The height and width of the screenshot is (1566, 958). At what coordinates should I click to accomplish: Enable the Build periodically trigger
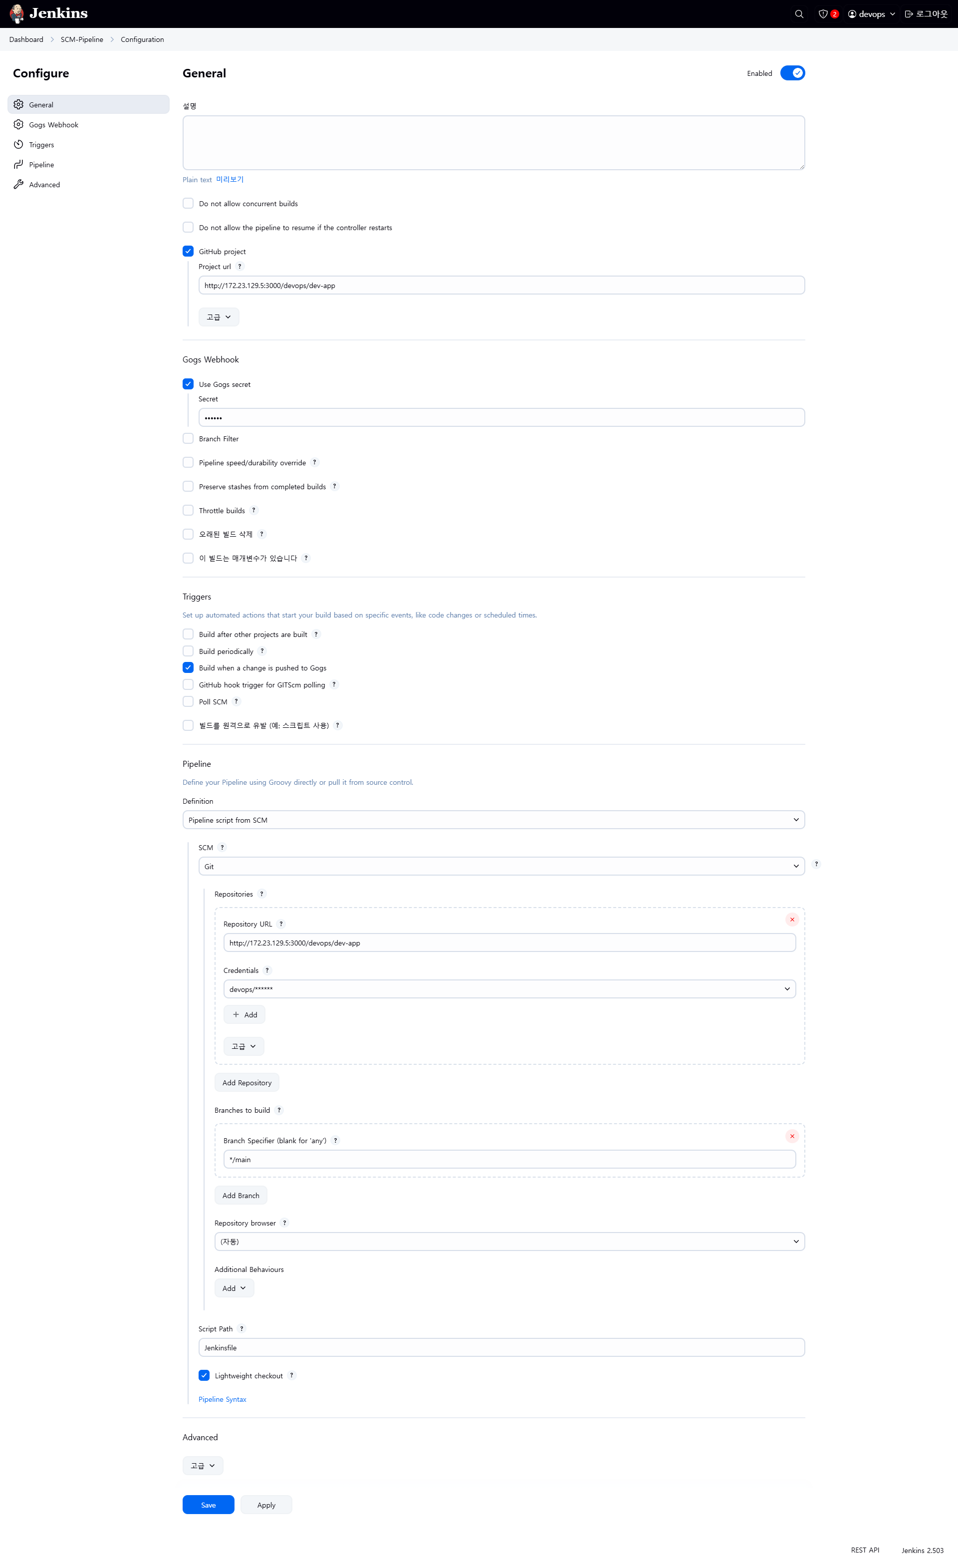[188, 651]
